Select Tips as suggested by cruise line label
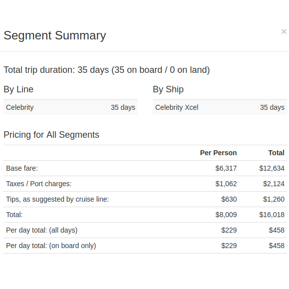 click(x=57, y=199)
